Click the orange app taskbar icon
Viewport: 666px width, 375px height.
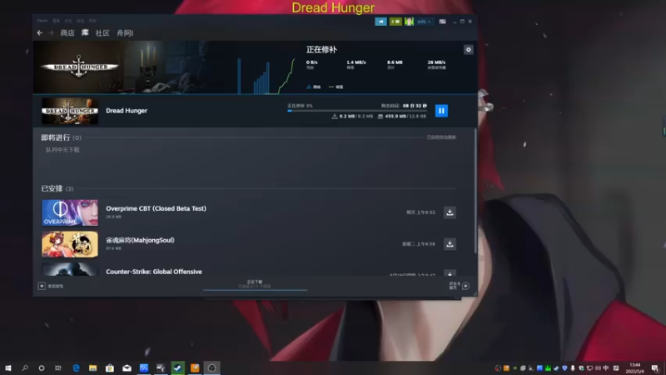[195, 367]
